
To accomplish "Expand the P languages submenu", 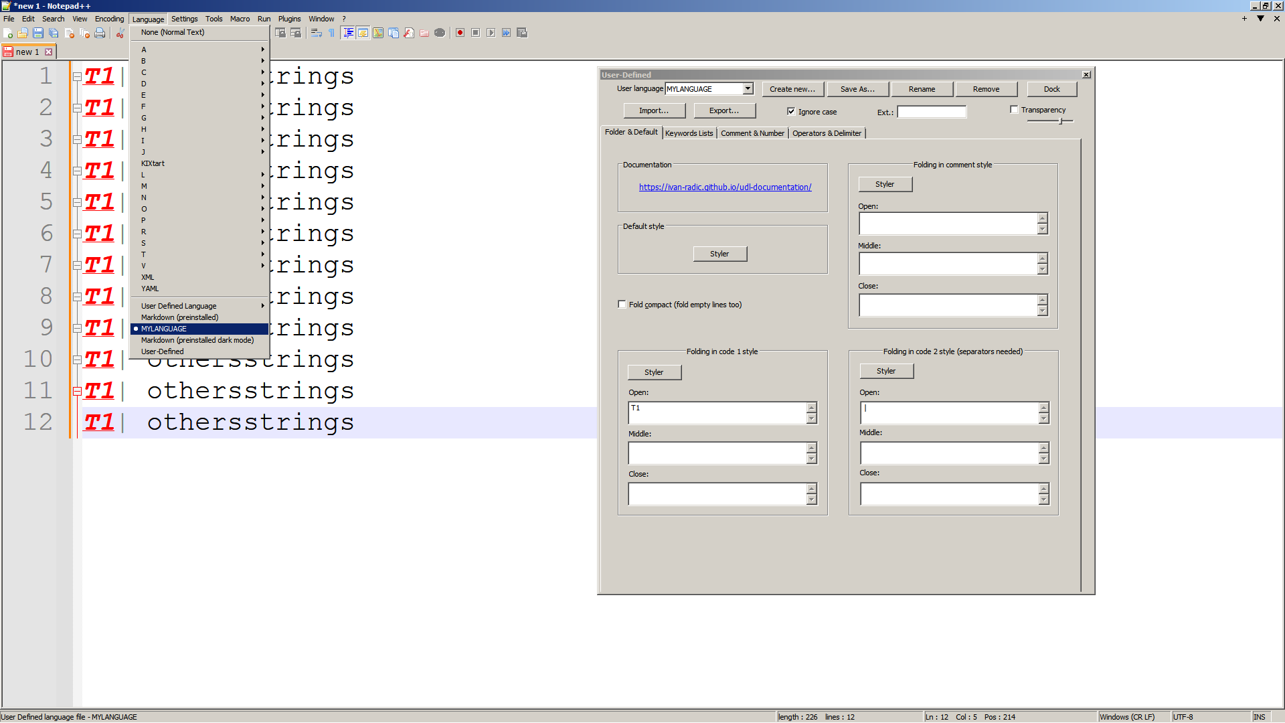I will click(x=199, y=220).
